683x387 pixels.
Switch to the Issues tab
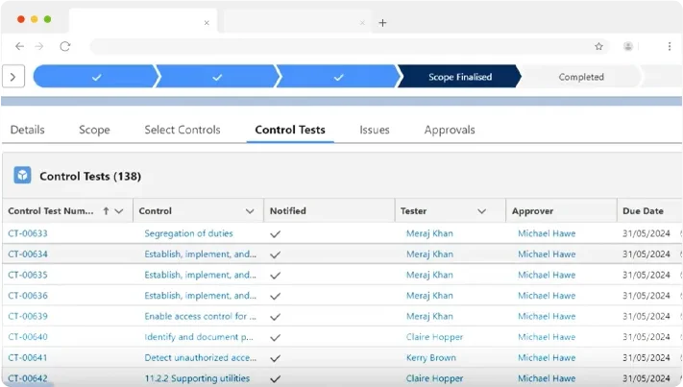click(x=375, y=130)
